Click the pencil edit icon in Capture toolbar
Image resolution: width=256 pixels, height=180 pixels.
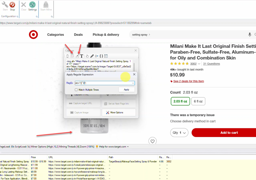(x=92, y=56)
